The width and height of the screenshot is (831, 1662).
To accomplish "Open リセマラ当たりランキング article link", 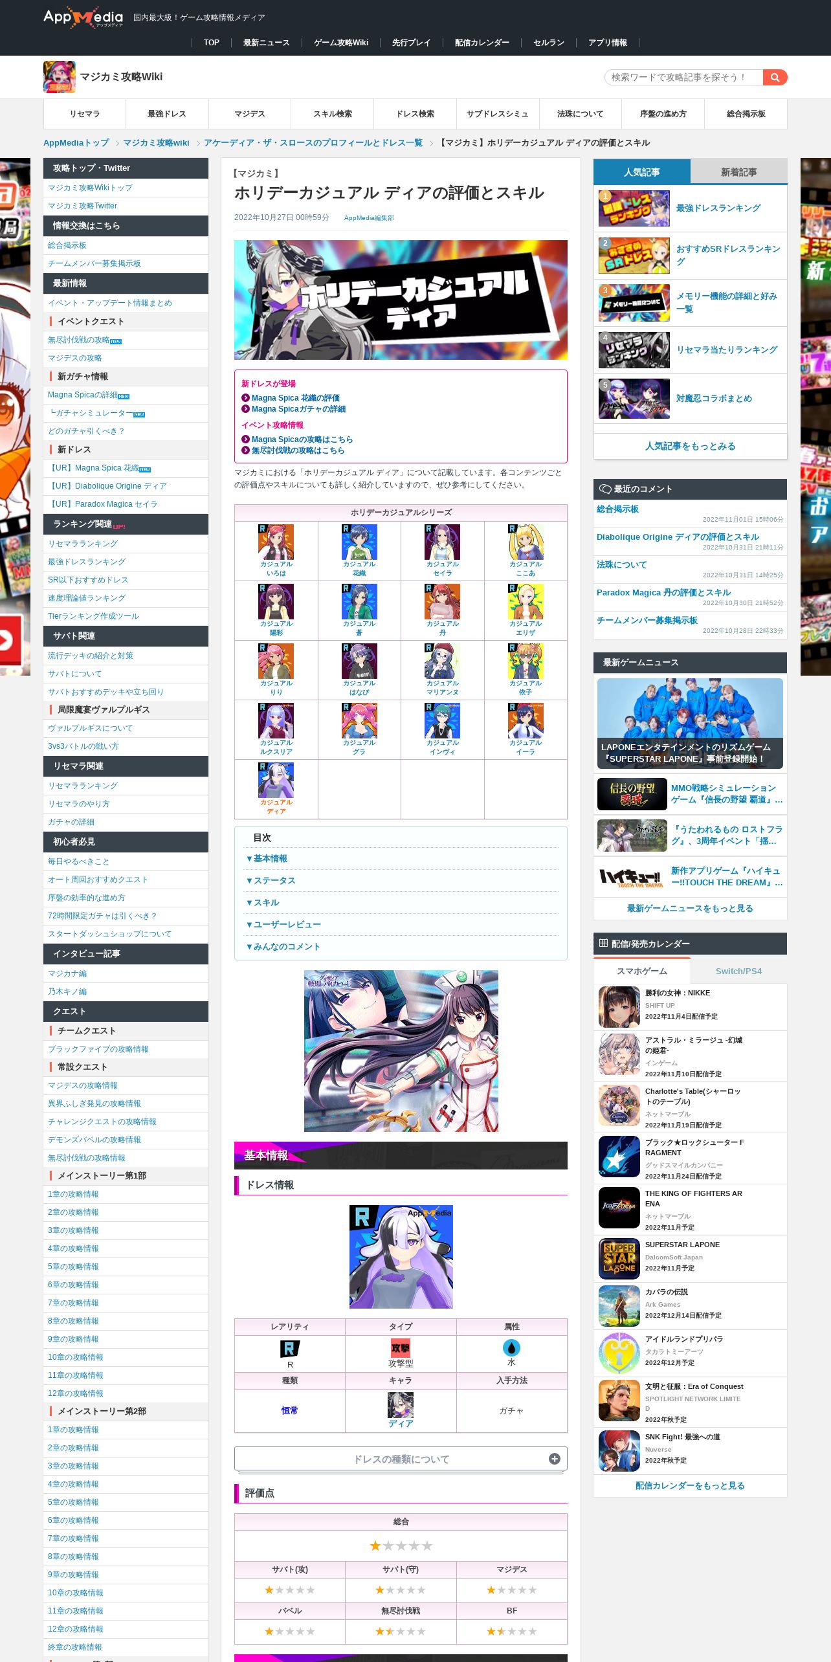I will [726, 349].
